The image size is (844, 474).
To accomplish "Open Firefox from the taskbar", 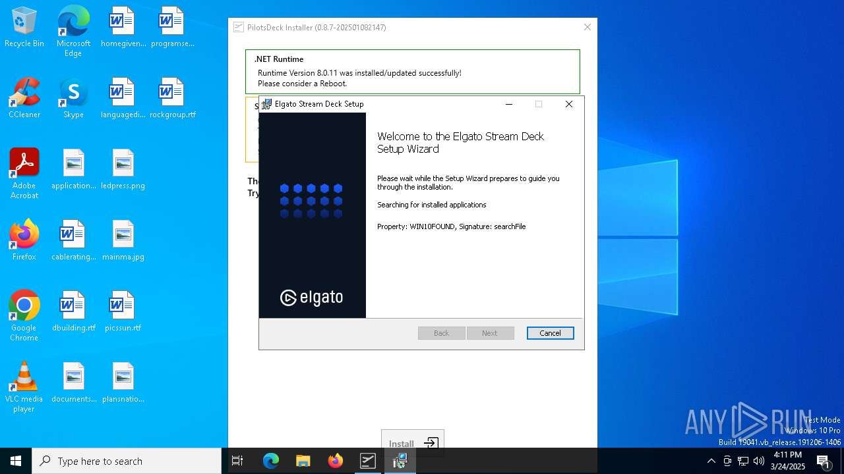I will (x=336, y=461).
